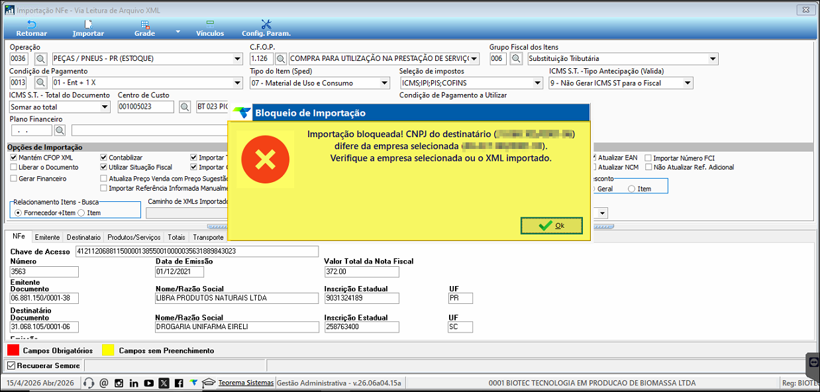Click Centro de Custo code field 001005023
This screenshot has height=392, width=820.
point(146,107)
